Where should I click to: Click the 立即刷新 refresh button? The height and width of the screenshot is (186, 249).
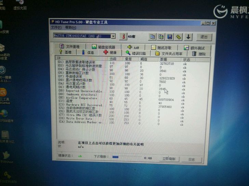[169, 159]
